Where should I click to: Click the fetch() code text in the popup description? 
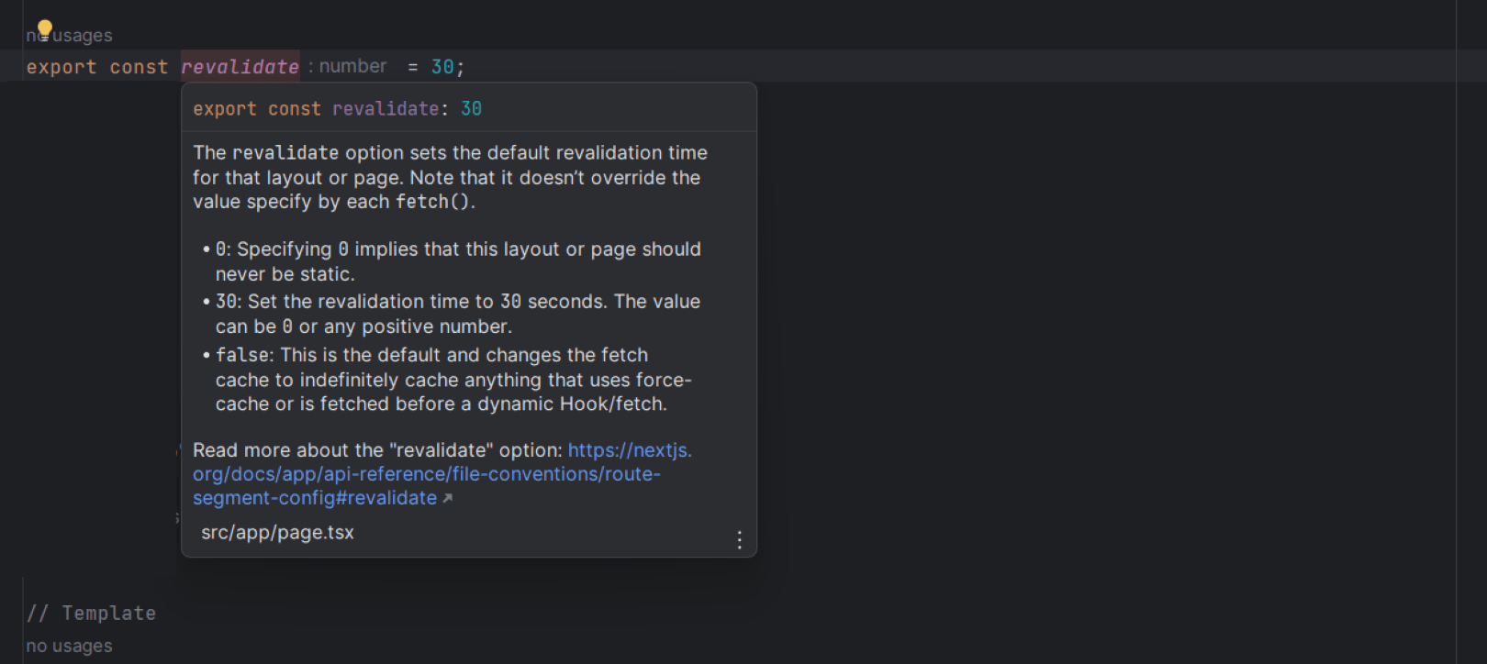click(x=433, y=202)
